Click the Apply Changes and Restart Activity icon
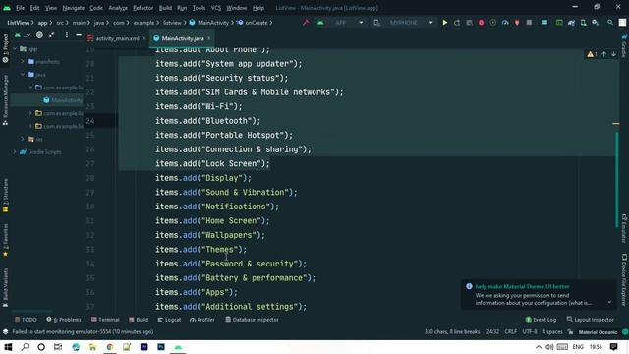Image resolution: width=629 pixels, height=354 pixels. coord(457,23)
